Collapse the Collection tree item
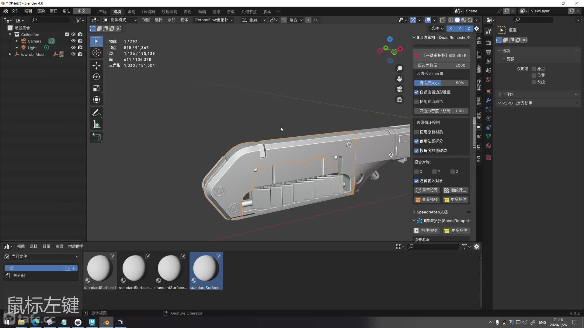The width and height of the screenshot is (584, 328). pyautogui.click(x=10, y=35)
